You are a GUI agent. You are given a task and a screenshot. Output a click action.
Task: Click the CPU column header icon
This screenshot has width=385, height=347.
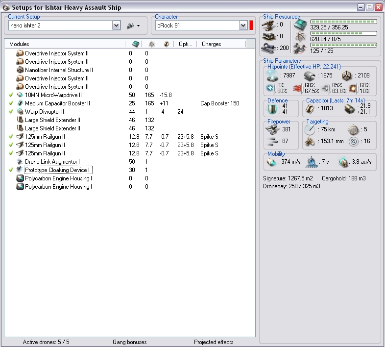(136, 44)
